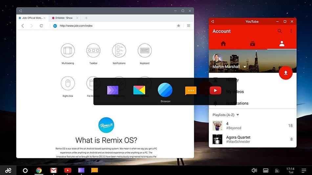Image resolution: width=312 pixels, height=175 pixels.
Task: Open YouTube search
Action: (280, 31)
